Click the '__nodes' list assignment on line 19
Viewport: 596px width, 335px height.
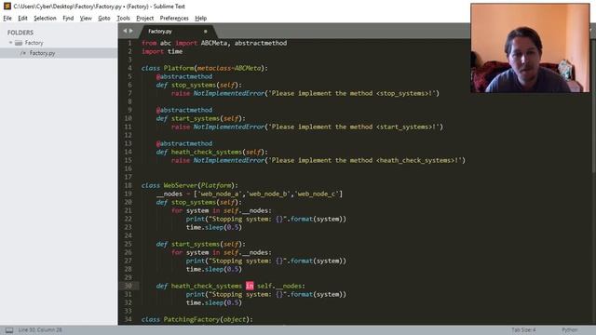(250, 194)
